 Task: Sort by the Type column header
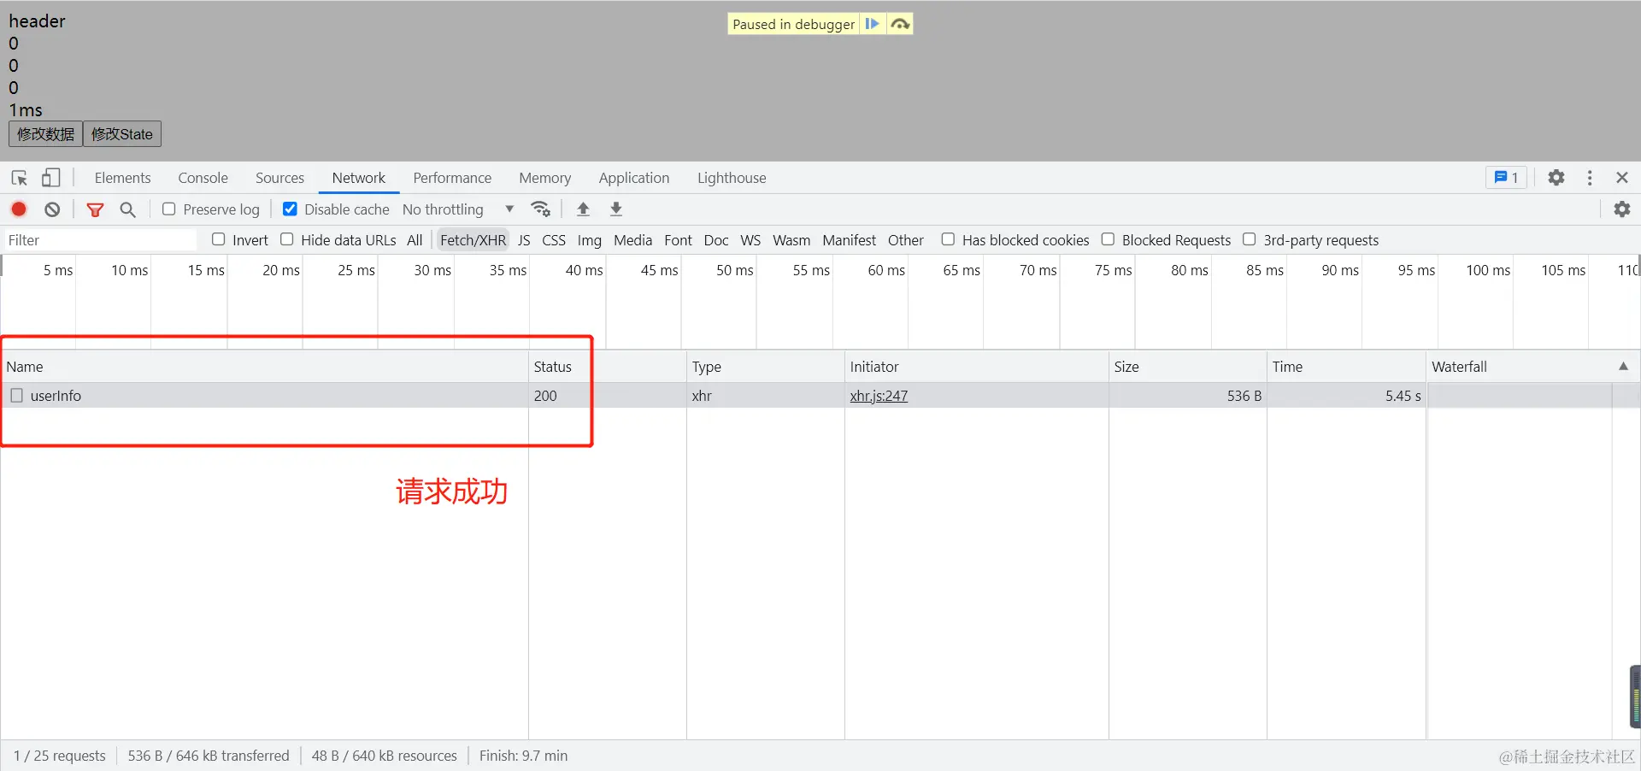765,367
